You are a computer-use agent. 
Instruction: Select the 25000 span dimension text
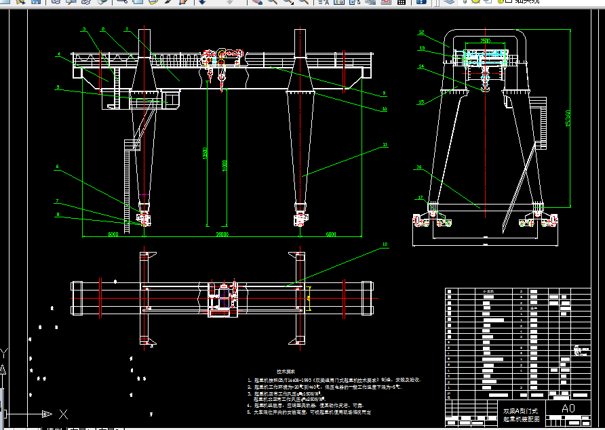pos(222,234)
